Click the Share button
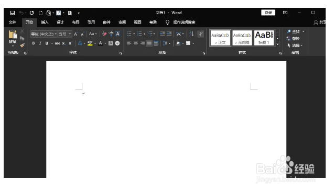334x191 pixels. pyautogui.click(x=319, y=23)
